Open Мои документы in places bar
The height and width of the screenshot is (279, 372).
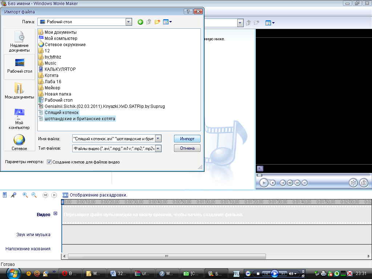20,91
